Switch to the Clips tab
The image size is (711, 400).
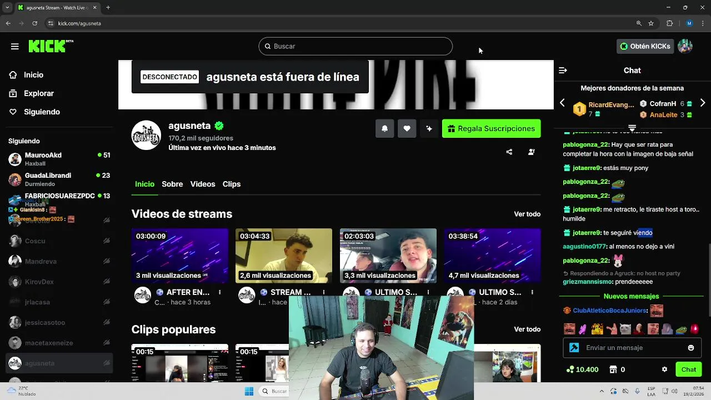pos(232,184)
